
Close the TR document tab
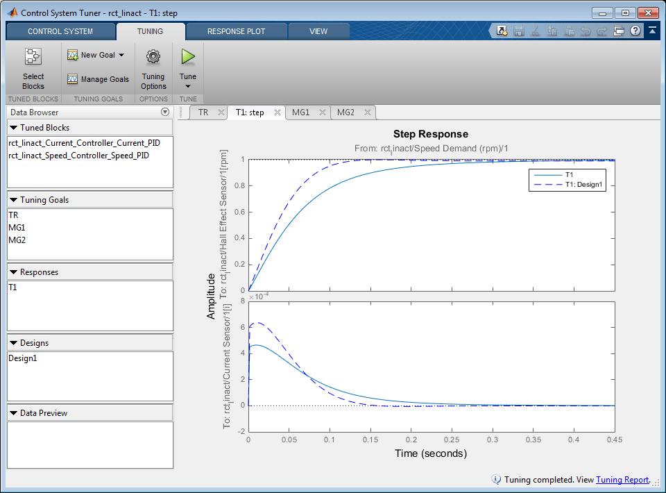point(221,112)
